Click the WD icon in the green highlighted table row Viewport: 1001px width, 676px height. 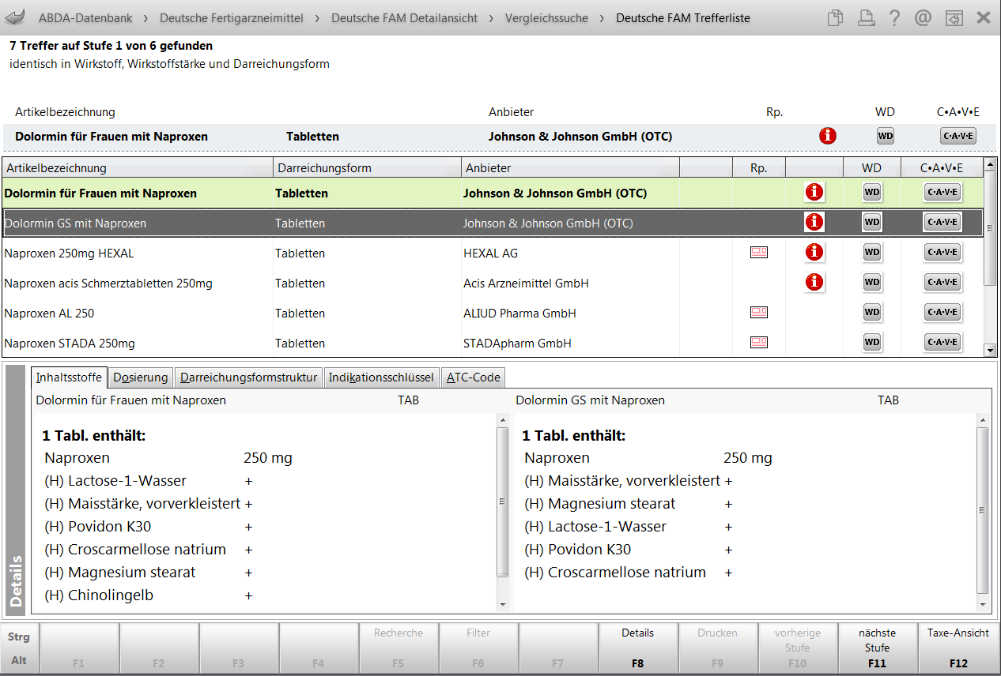pos(871,192)
